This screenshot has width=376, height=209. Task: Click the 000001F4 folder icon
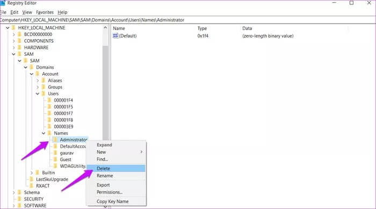click(49, 100)
